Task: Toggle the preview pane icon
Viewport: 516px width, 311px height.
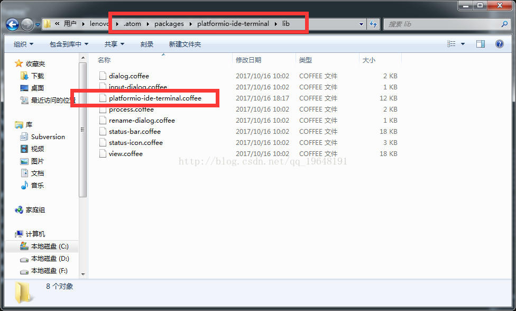Action: [481, 44]
